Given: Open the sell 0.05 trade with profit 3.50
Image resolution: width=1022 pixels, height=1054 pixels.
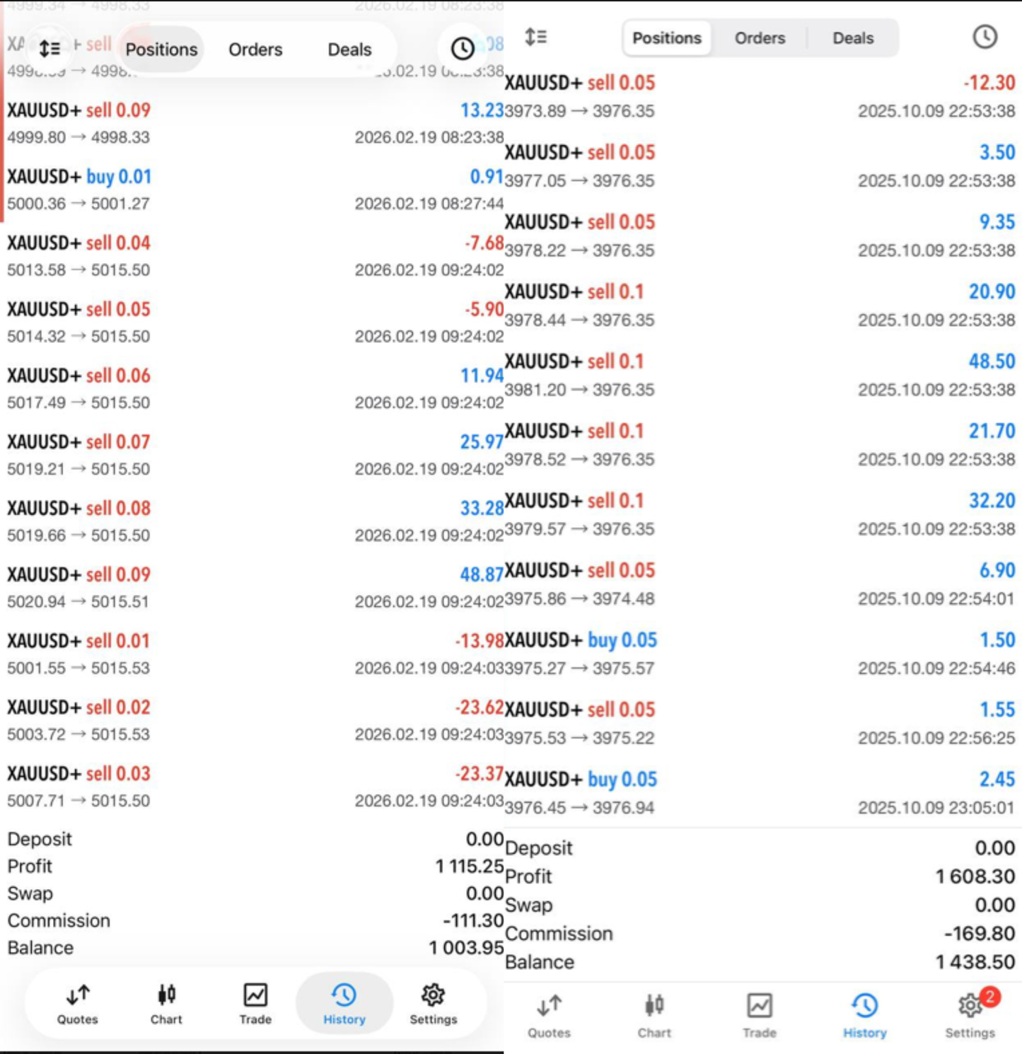Looking at the screenshot, I should pos(760,166).
